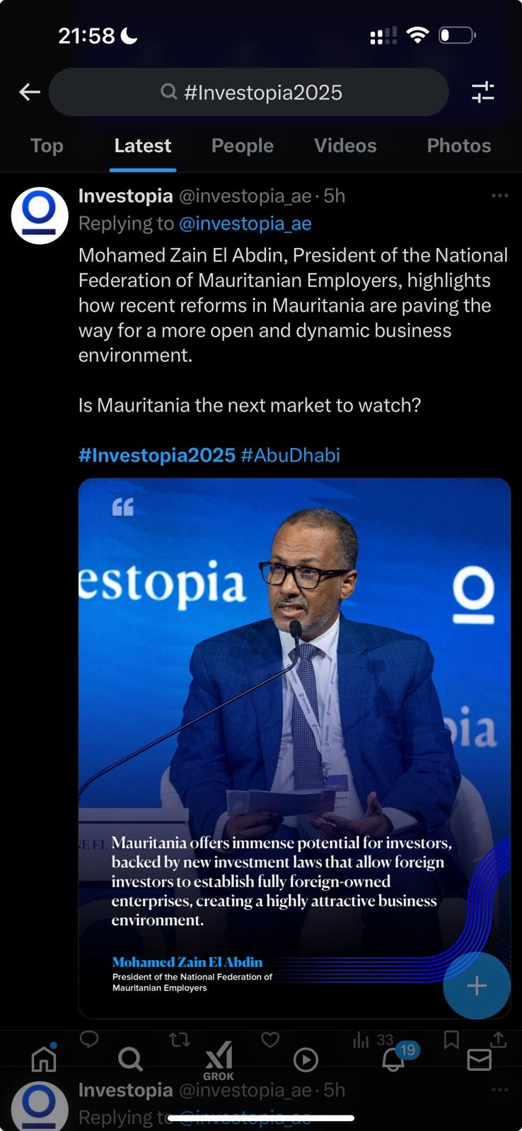Share the Investopia post
The image size is (522, 1131).
tap(498, 1039)
